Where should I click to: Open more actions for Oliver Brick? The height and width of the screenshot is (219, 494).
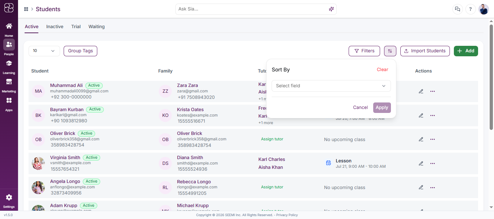coord(433,139)
